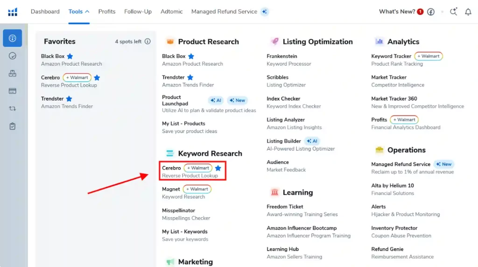
Task: Unfavorite Black Box star in Favorites panel
Action: tap(70, 56)
